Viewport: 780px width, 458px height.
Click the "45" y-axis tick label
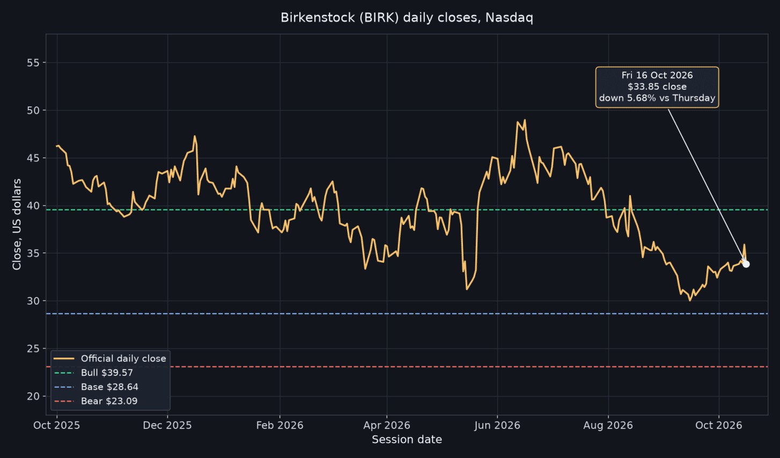point(33,158)
